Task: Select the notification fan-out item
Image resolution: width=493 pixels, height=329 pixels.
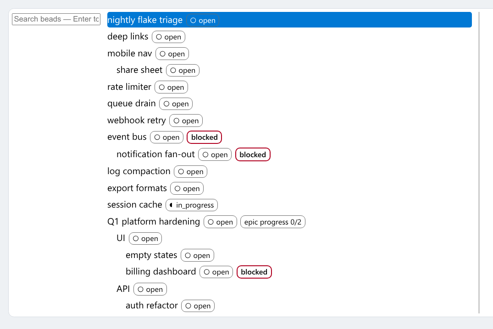Action: click(294, 154)
